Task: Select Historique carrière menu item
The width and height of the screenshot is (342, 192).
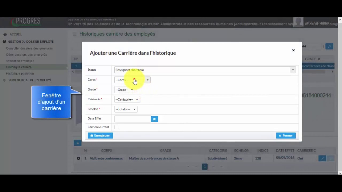Action: click(19, 67)
